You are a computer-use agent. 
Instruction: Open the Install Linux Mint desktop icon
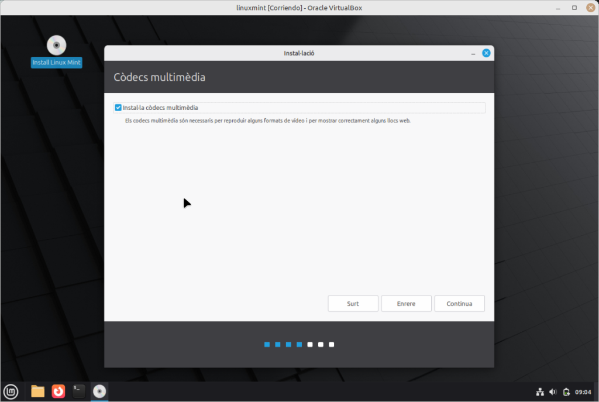57,46
